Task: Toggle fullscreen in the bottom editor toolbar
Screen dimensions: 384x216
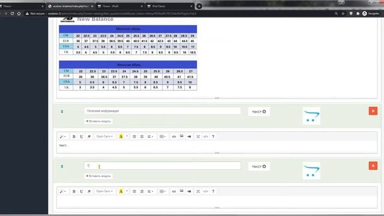Action: (x=198, y=191)
